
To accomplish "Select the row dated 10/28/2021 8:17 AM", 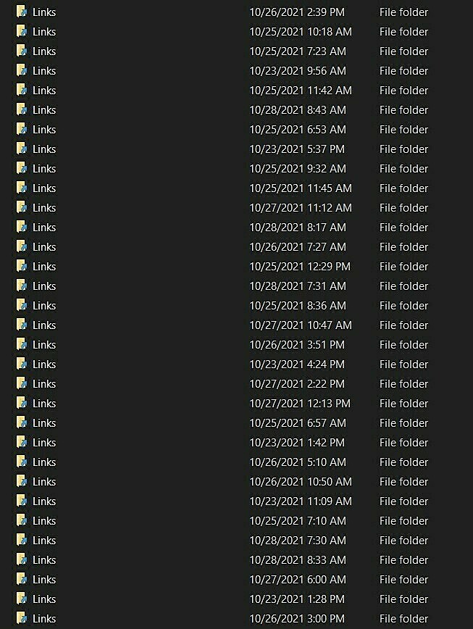I will click(x=236, y=227).
